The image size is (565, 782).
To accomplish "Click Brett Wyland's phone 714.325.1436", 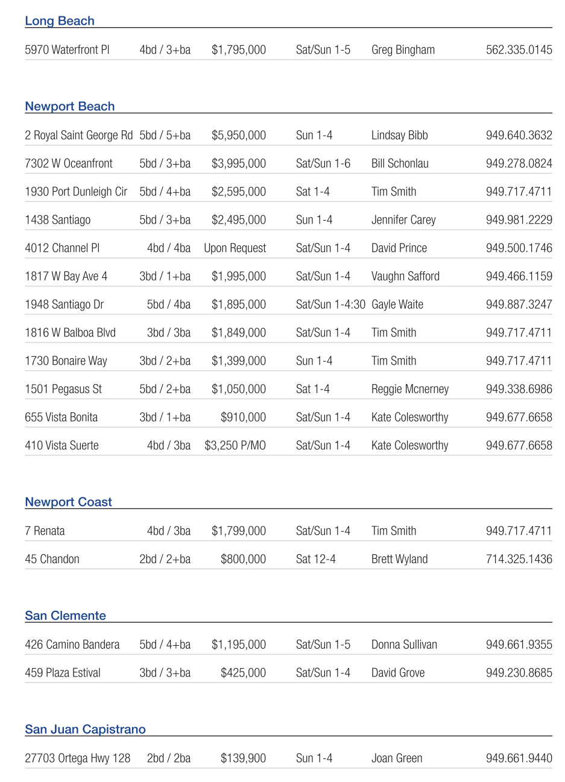I will [519, 560].
